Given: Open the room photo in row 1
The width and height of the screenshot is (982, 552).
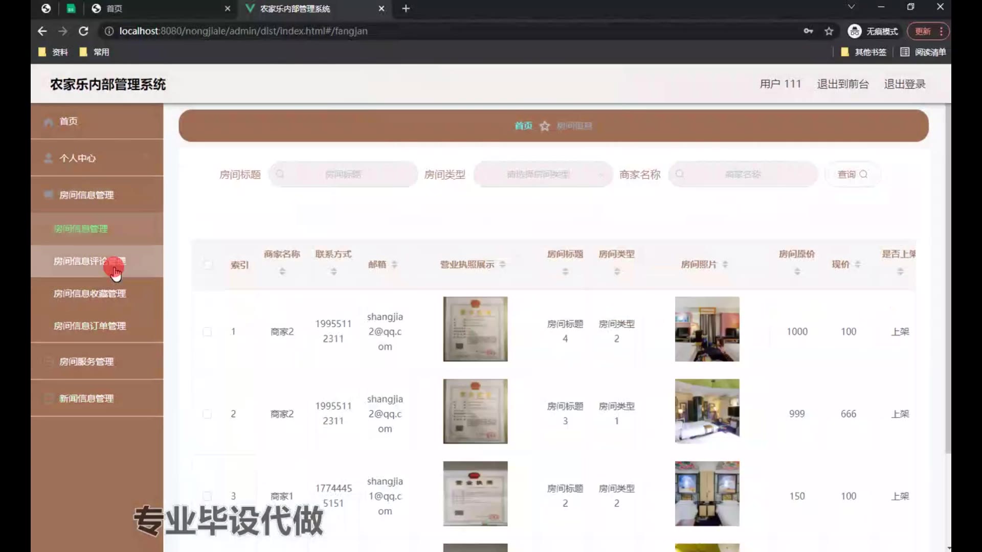Looking at the screenshot, I should [707, 329].
